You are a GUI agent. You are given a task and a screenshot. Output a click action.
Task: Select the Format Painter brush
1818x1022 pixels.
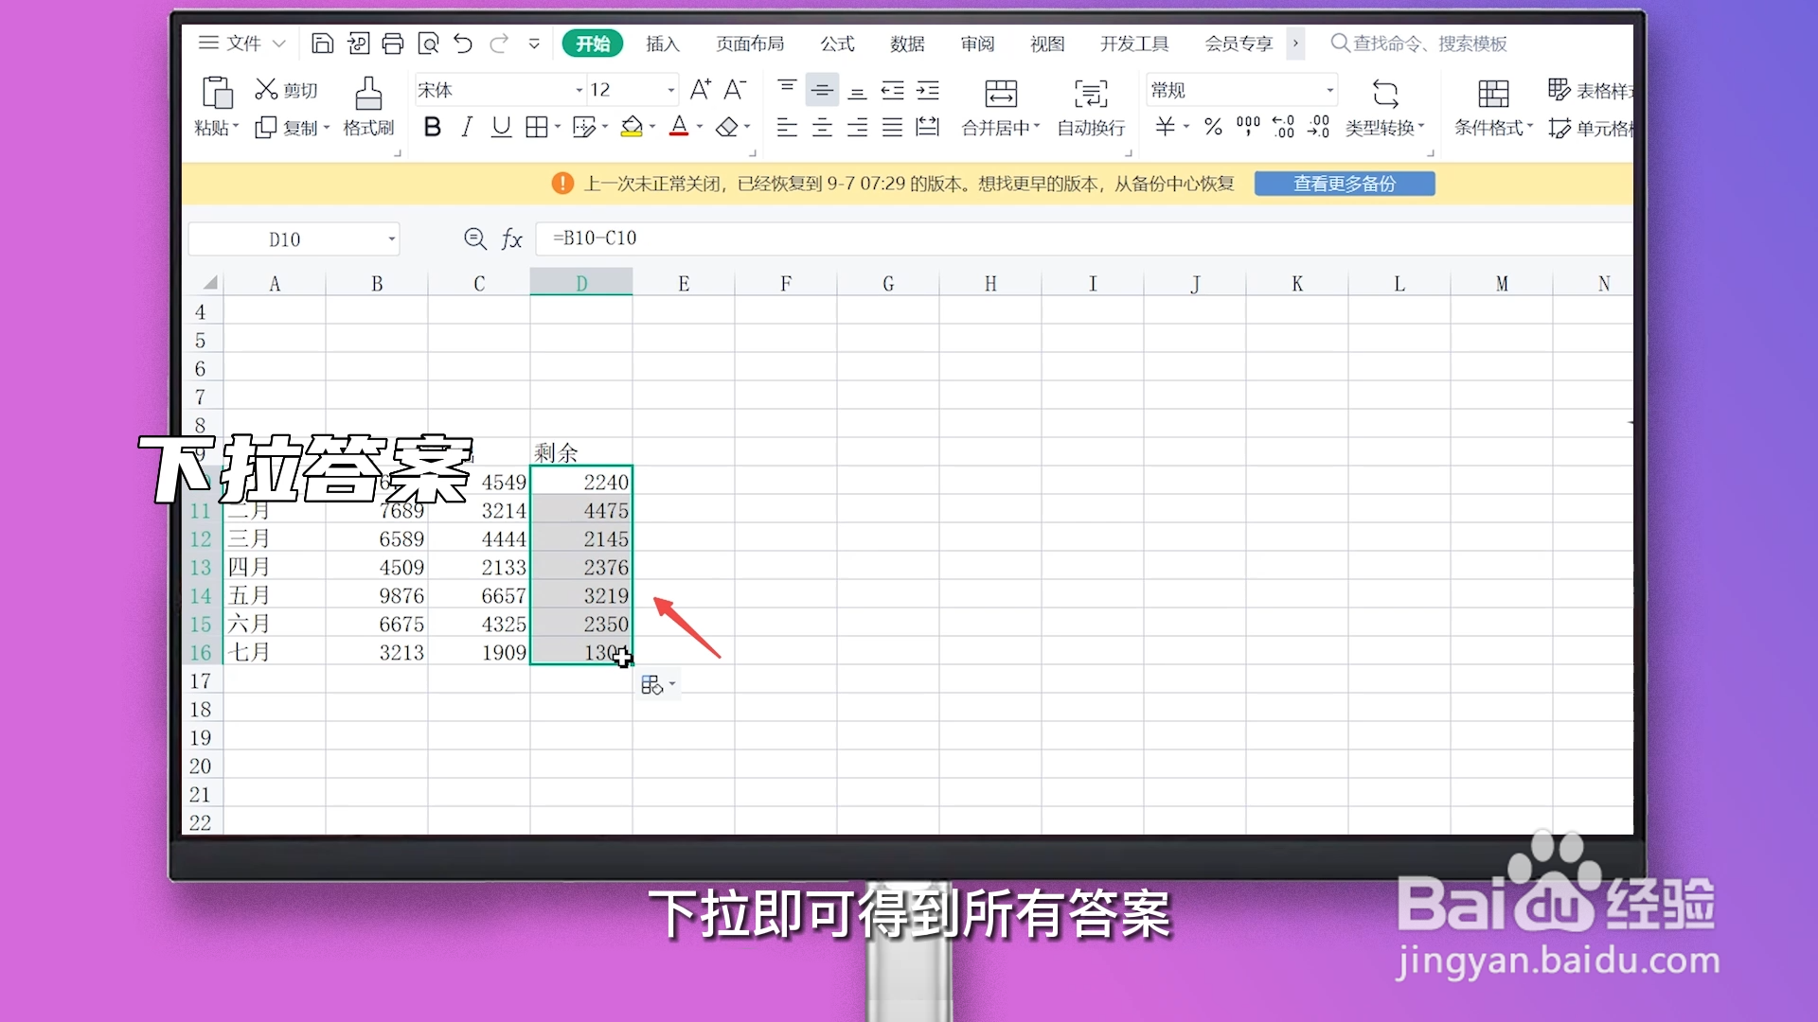(368, 93)
